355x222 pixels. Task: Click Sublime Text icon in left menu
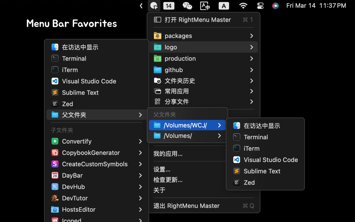[x=55, y=92]
